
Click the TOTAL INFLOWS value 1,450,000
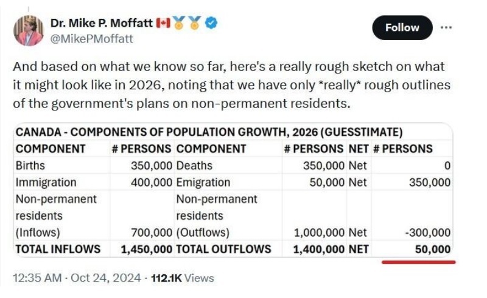pyautogui.click(x=146, y=249)
